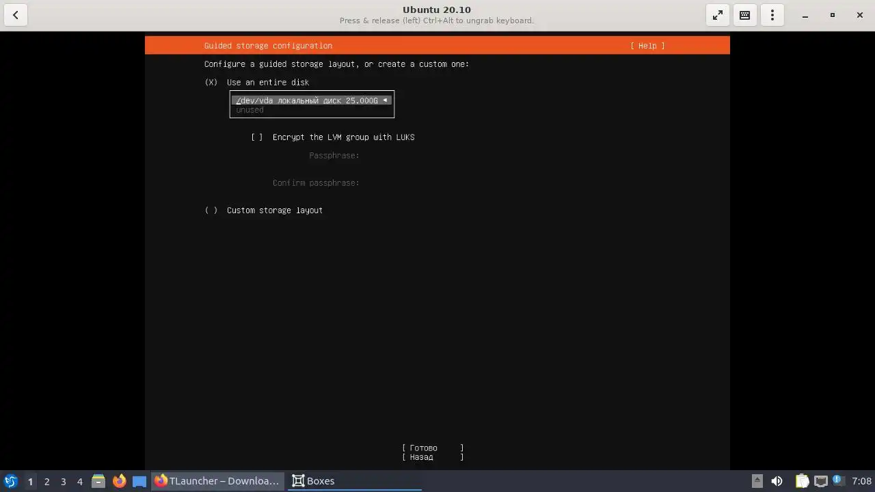Open the /dev/vda disk selection dropdown

[x=312, y=100]
